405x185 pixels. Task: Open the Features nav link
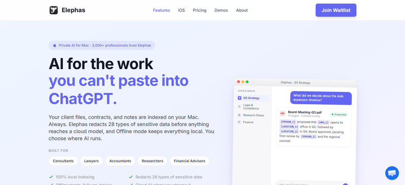[x=161, y=10]
